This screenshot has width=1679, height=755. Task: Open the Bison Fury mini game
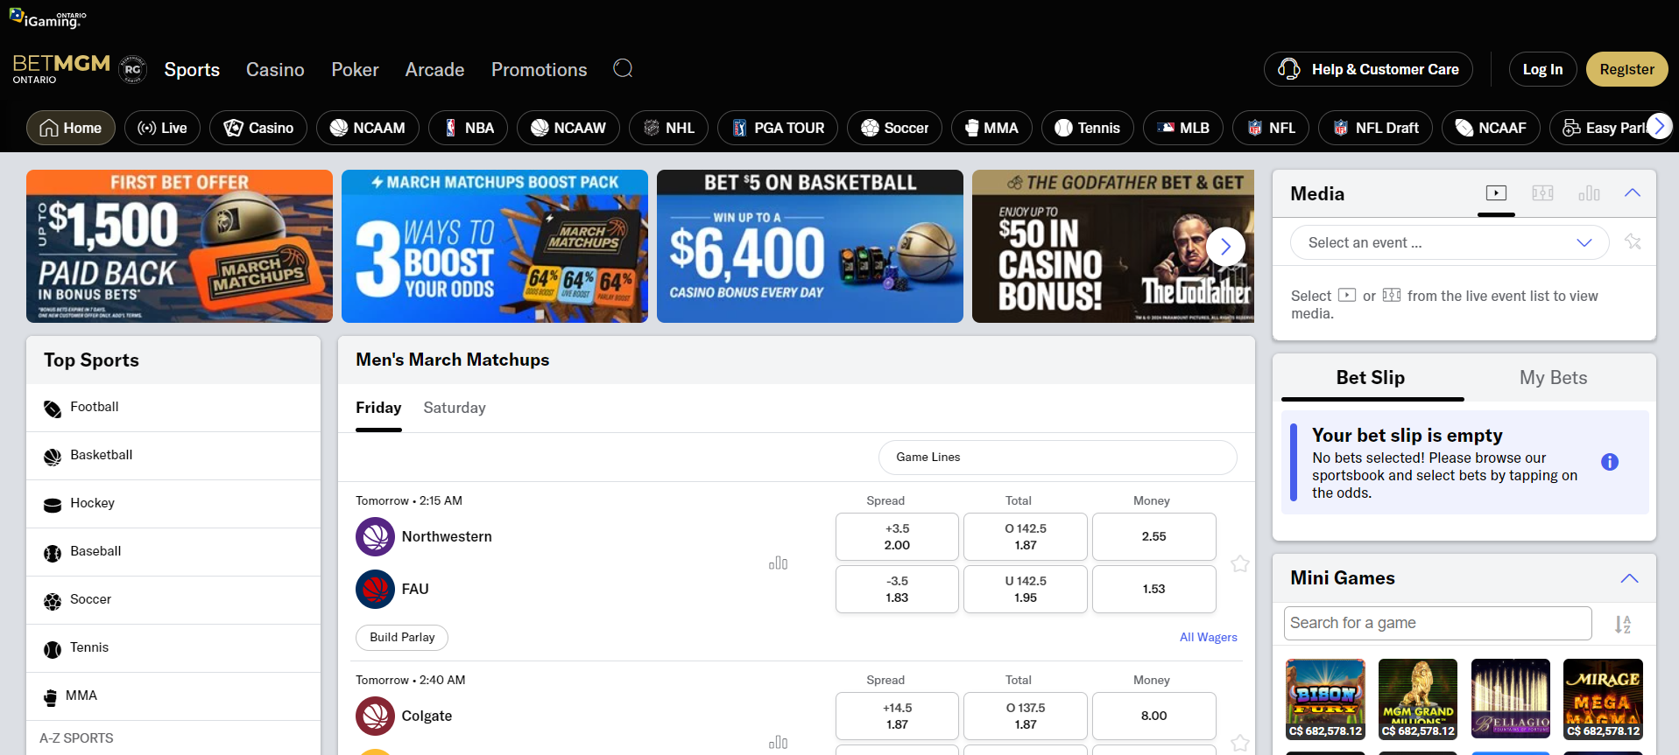pos(1325,699)
